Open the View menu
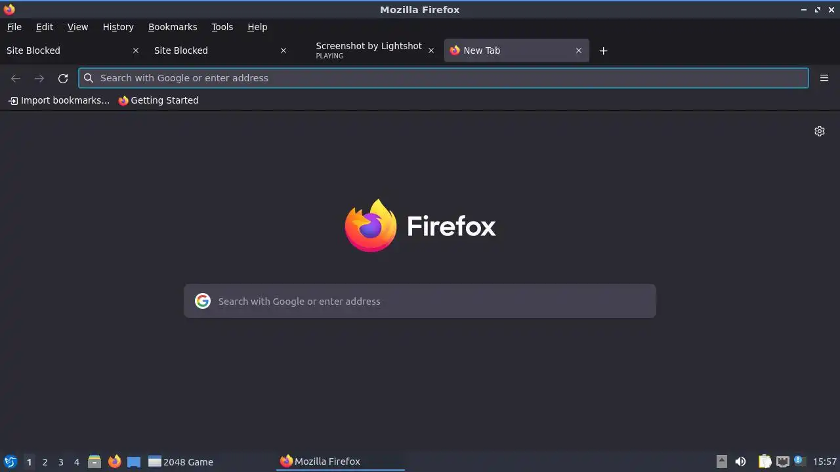 click(x=77, y=27)
